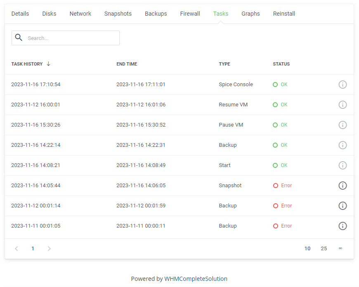Screen dimensions: 359x287
Task: Sort by TASK HISTORY column header
Action: tap(27, 64)
